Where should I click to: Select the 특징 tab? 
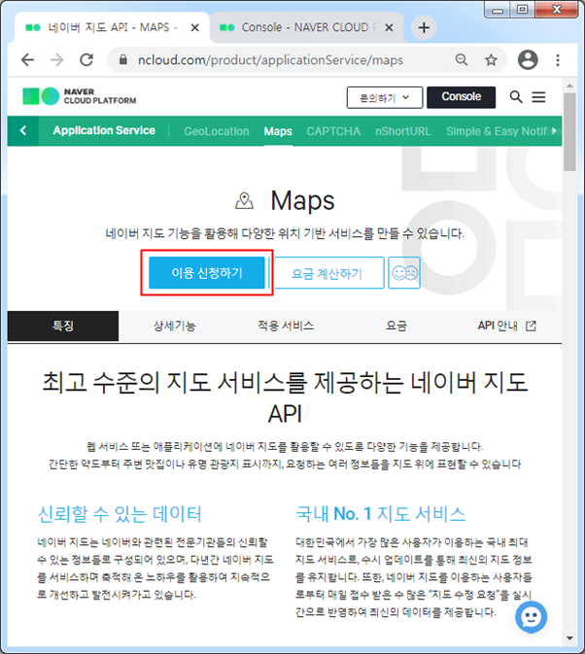[x=63, y=326]
